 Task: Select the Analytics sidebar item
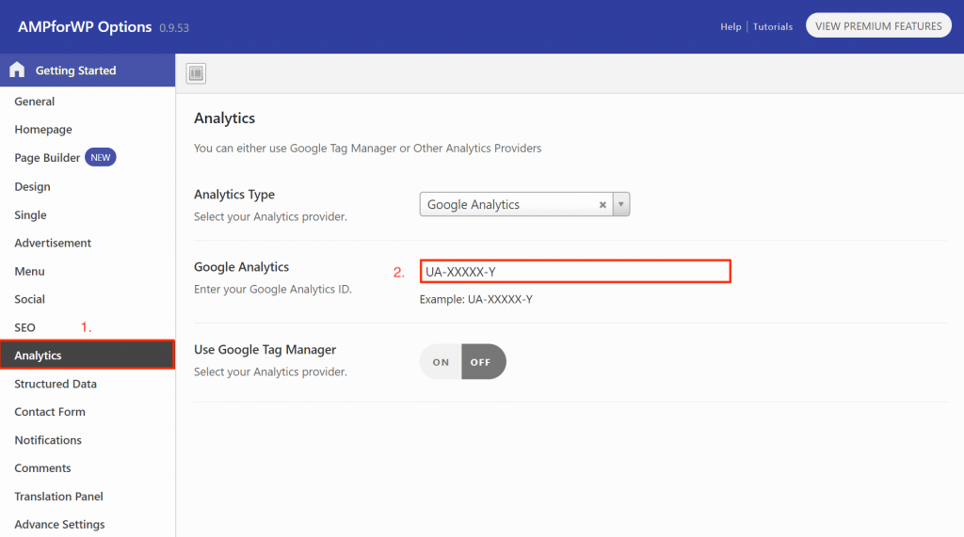tap(88, 355)
